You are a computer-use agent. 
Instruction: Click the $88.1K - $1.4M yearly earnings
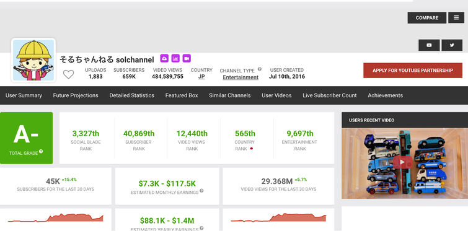(x=167, y=220)
